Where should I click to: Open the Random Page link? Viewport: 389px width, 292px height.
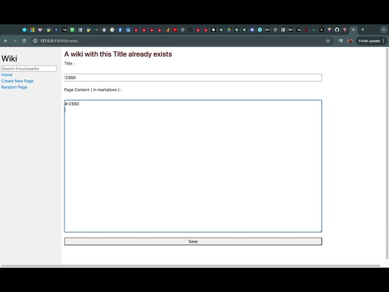tap(14, 87)
